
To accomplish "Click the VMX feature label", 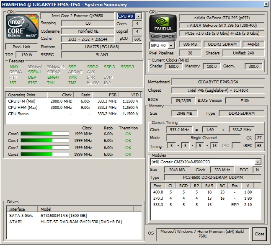I will pos(72,77).
